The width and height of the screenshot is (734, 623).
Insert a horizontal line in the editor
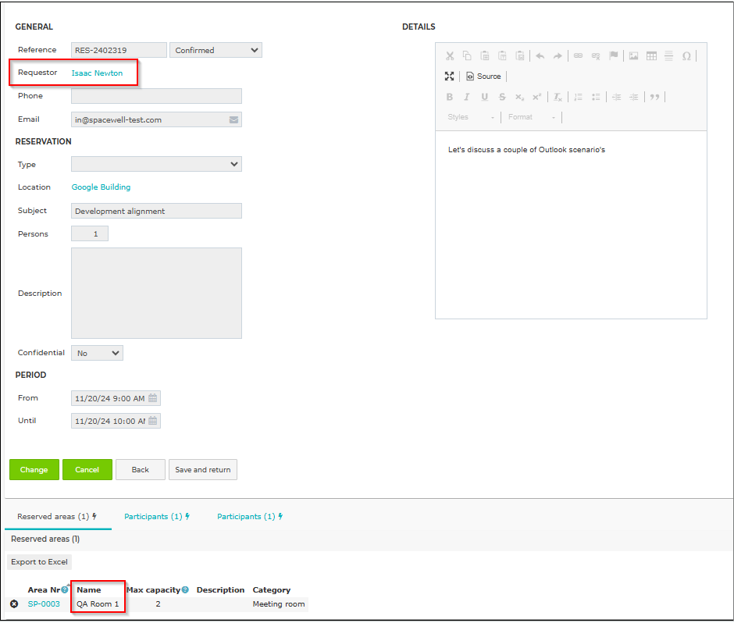pos(669,55)
